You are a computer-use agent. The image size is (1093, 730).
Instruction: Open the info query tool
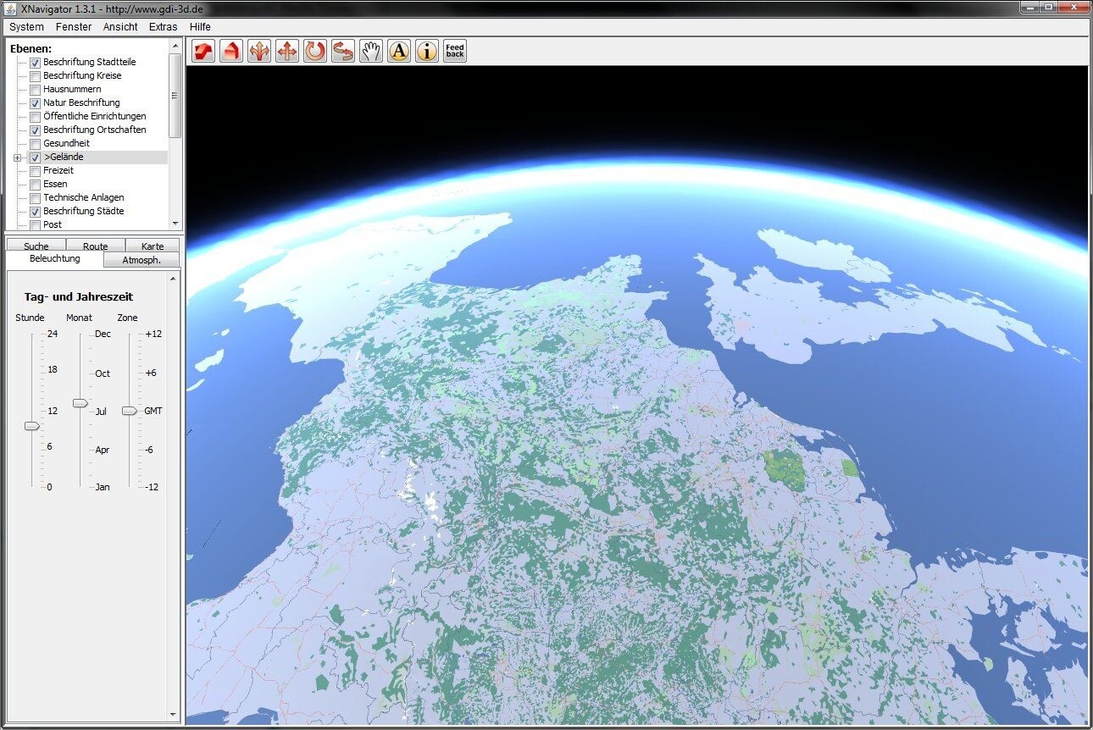tap(426, 51)
